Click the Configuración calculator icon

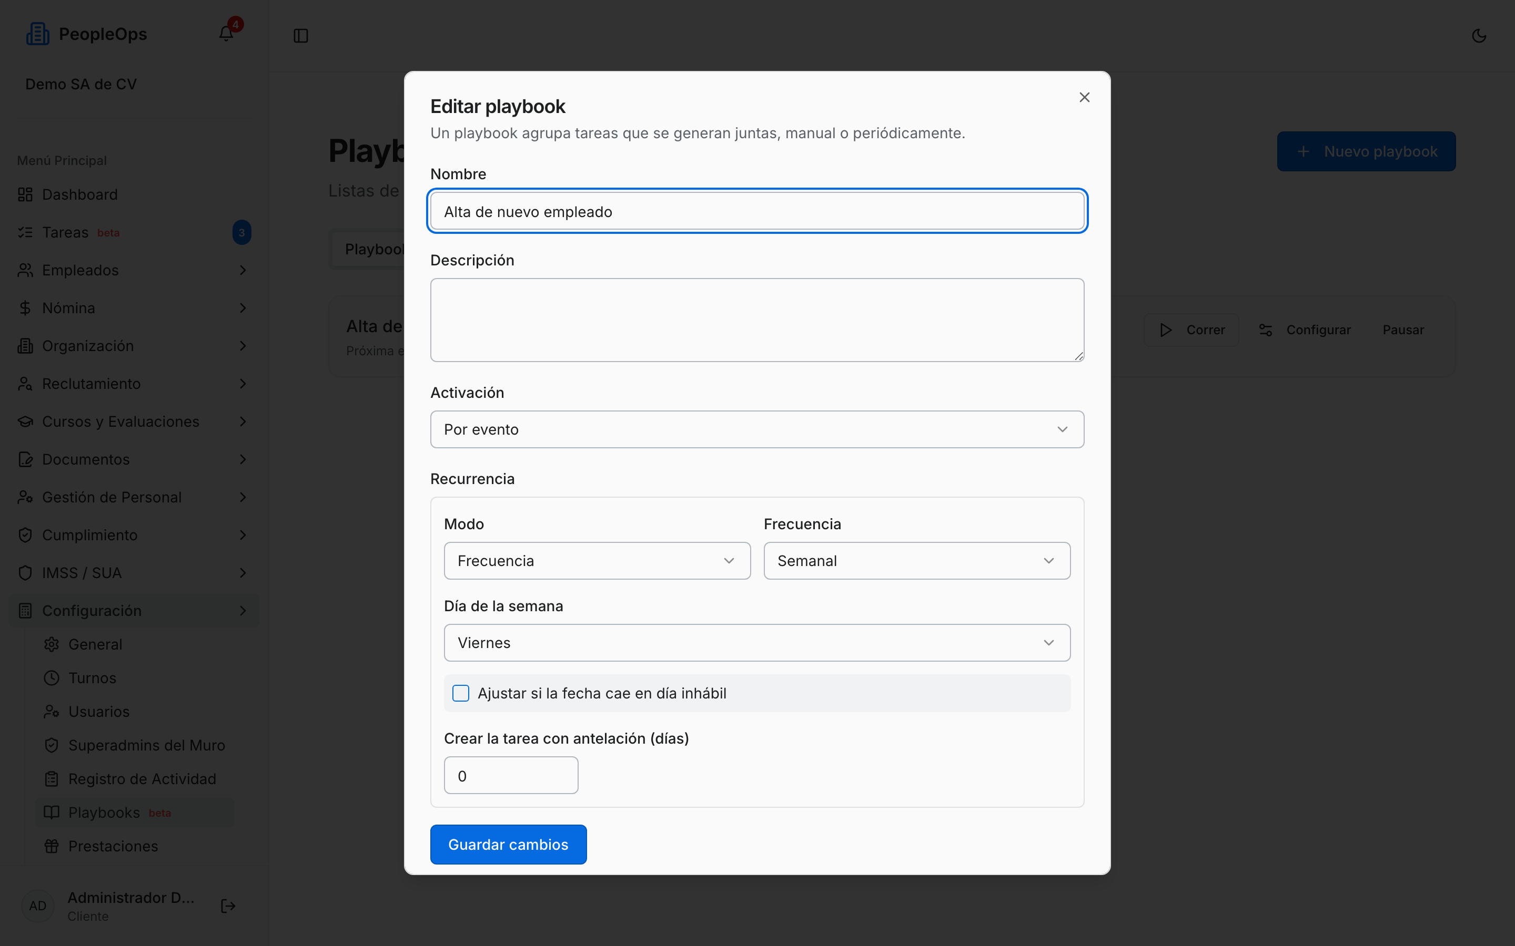point(25,611)
